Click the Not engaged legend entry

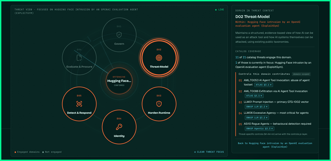tap(52, 152)
